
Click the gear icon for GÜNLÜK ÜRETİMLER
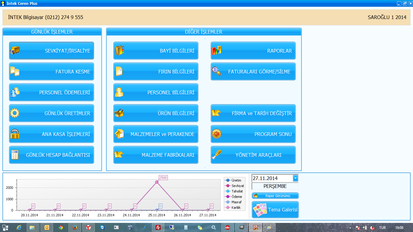(x=15, y=113)
